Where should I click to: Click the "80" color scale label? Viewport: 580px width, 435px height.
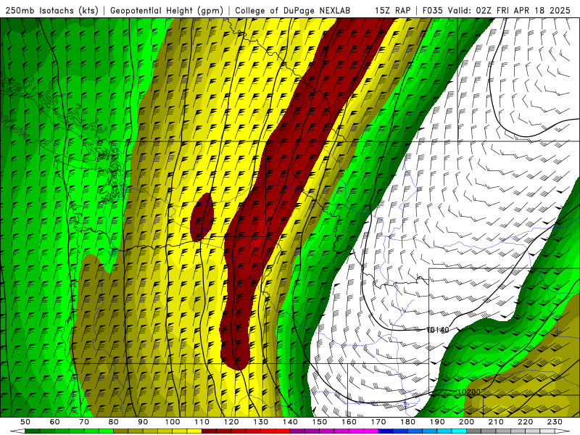114,422
